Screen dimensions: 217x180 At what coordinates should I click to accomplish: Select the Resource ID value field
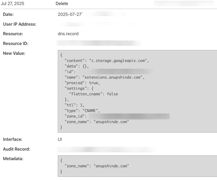[x=99, y=43]
